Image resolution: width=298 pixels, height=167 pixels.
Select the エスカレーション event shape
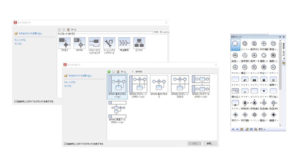235,67
